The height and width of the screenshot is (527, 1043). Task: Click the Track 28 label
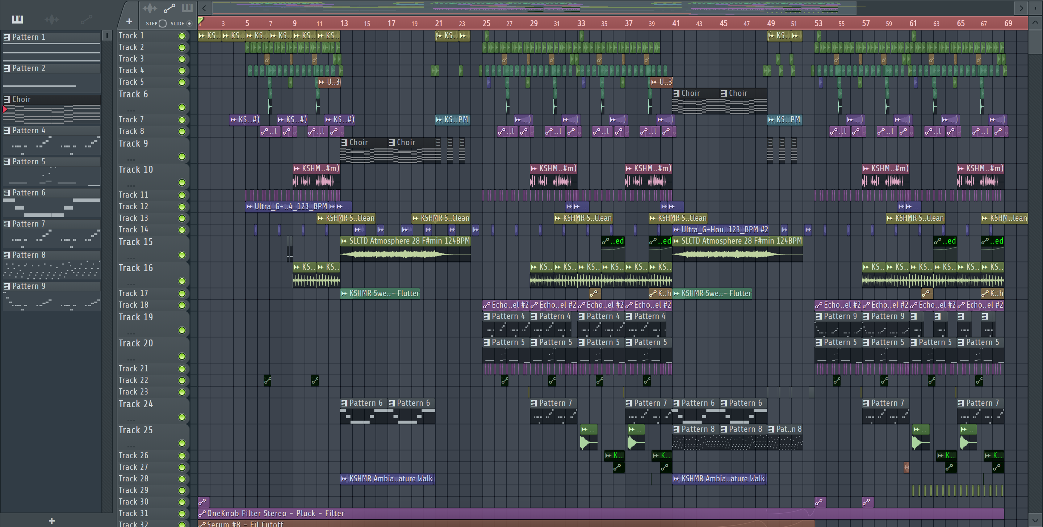133,479
